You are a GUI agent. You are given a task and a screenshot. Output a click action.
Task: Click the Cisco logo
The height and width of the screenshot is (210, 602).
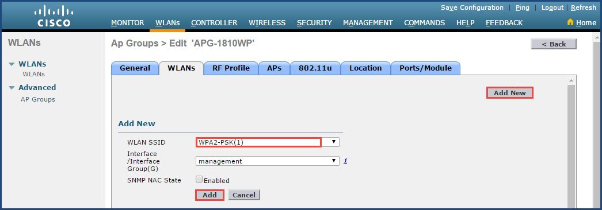[54, 16]
